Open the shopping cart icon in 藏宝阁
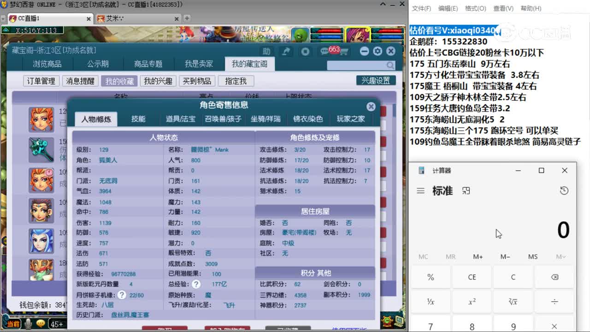The image size is (590, 332). click(x=345, y=52)
